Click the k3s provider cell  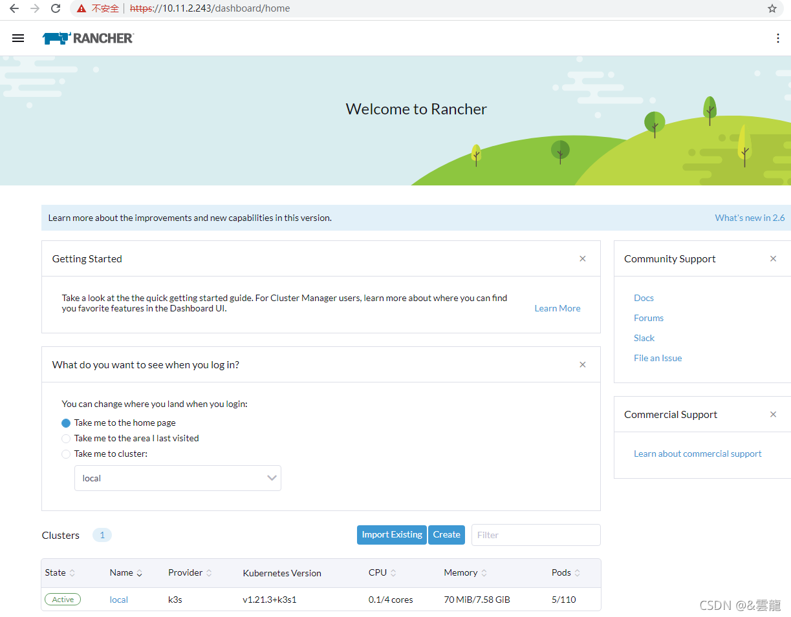[x=175, y=600]
